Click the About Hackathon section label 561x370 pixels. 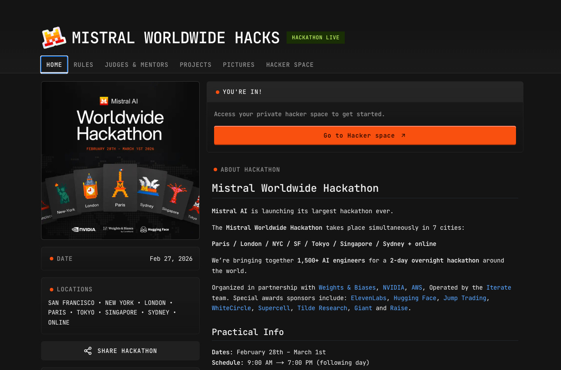[250, 169]
